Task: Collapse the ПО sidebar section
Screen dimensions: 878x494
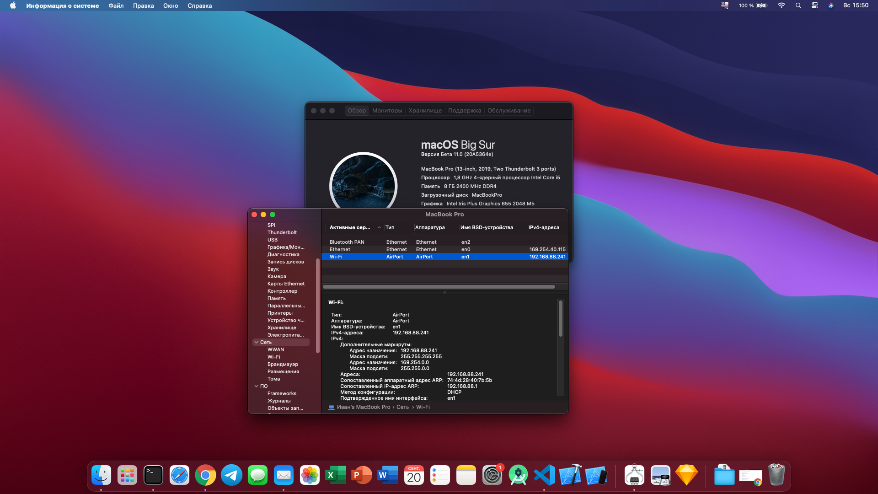Action: point(256,386)
